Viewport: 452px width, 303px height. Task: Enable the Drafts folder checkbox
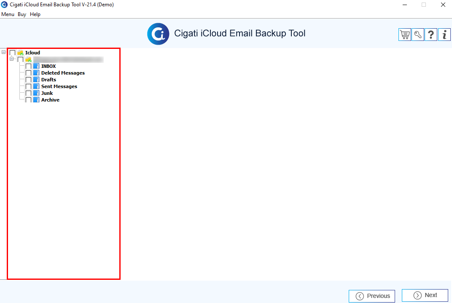tap(29, 80)
